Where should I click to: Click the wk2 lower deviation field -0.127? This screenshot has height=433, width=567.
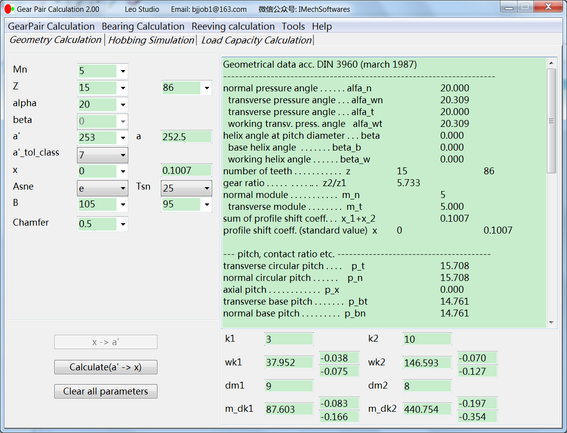[477, 371]
